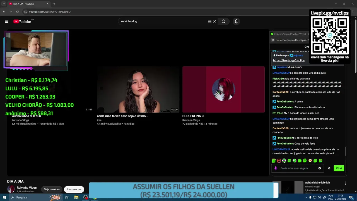Select the headphones frog emote in chat bar
Viewport: 357px width, 201px height.
click(x=284, y=161)
